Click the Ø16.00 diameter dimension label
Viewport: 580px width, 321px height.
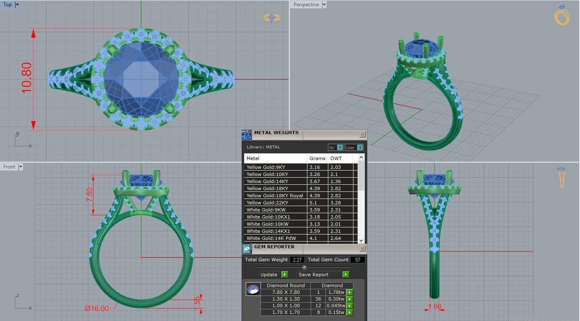point(97,308)
